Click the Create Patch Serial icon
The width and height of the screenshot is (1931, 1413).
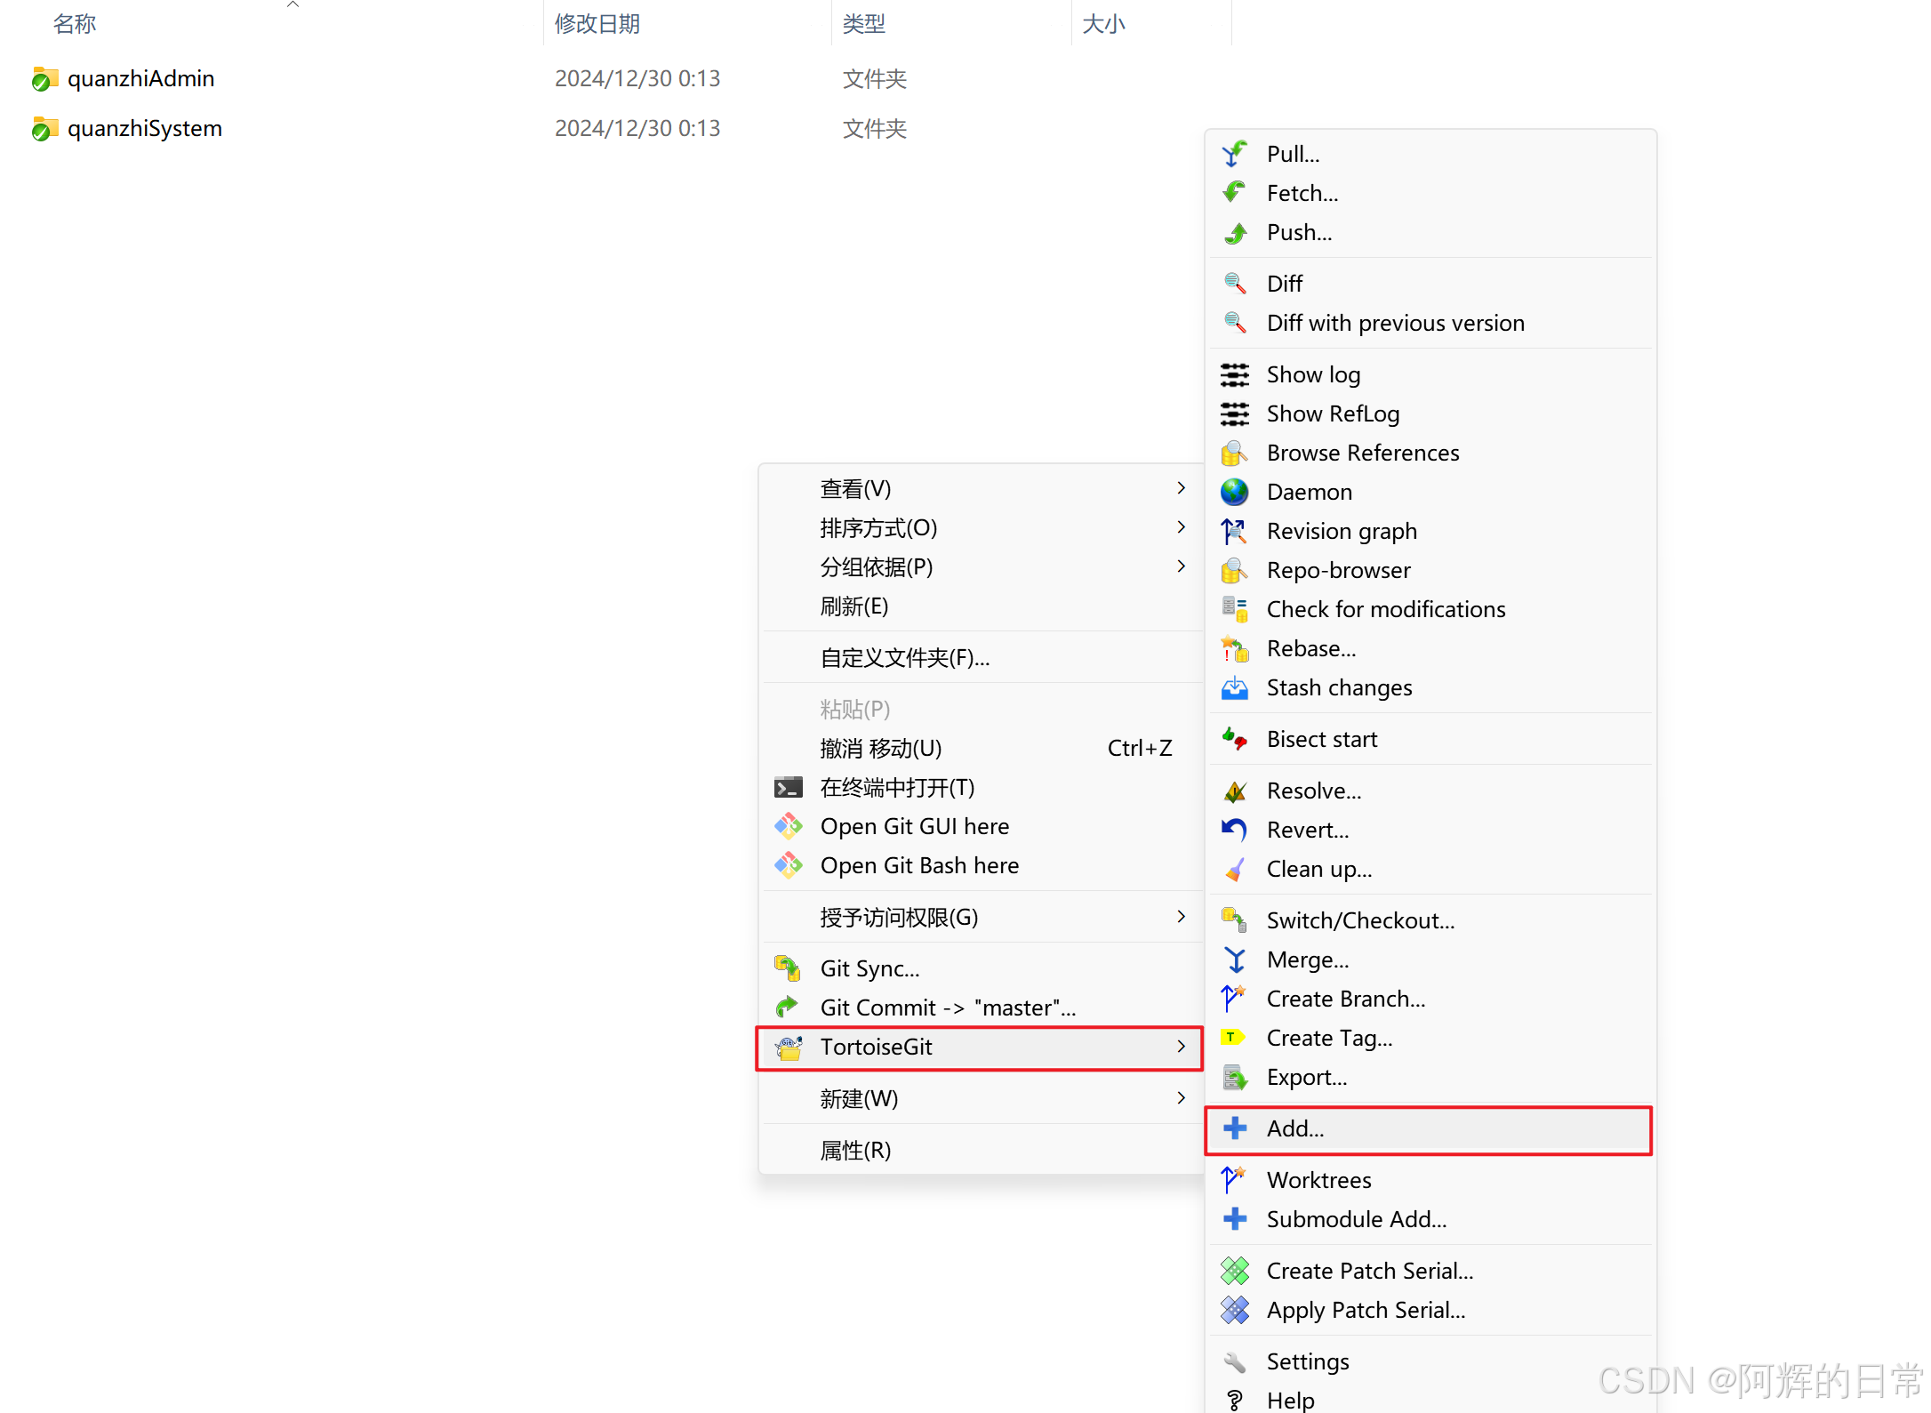coord(1234,1271)
